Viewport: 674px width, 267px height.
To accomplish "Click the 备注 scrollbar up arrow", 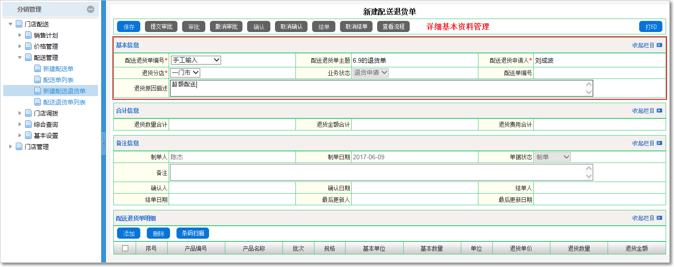I will 589,169.
